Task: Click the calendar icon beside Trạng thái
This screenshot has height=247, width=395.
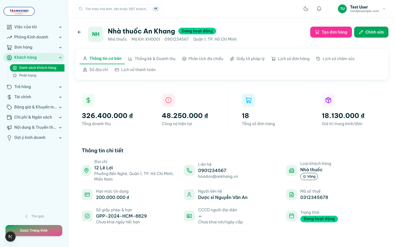Action: pos(292,216)
